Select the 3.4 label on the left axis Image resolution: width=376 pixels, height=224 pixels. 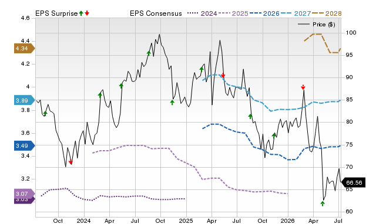point(25,156)
